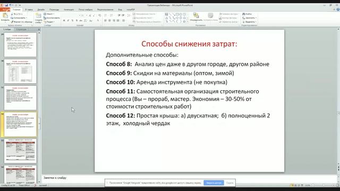Click the Clear Formatting icon

pos(99,15)
